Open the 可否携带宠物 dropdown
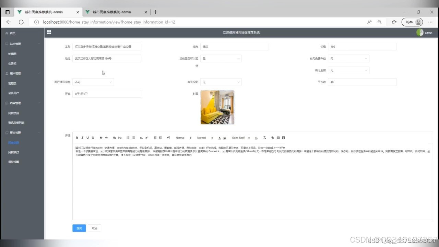The image size is (439, 247). 93,82
